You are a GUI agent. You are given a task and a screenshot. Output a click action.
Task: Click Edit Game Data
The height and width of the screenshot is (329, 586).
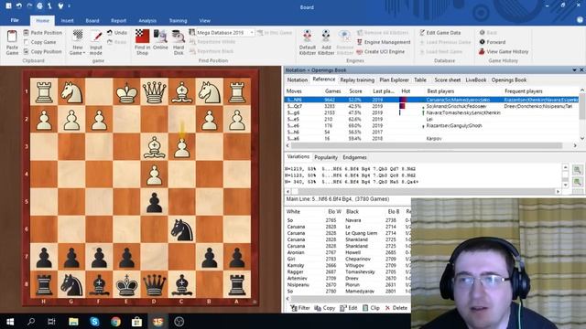tap(439, 33)
